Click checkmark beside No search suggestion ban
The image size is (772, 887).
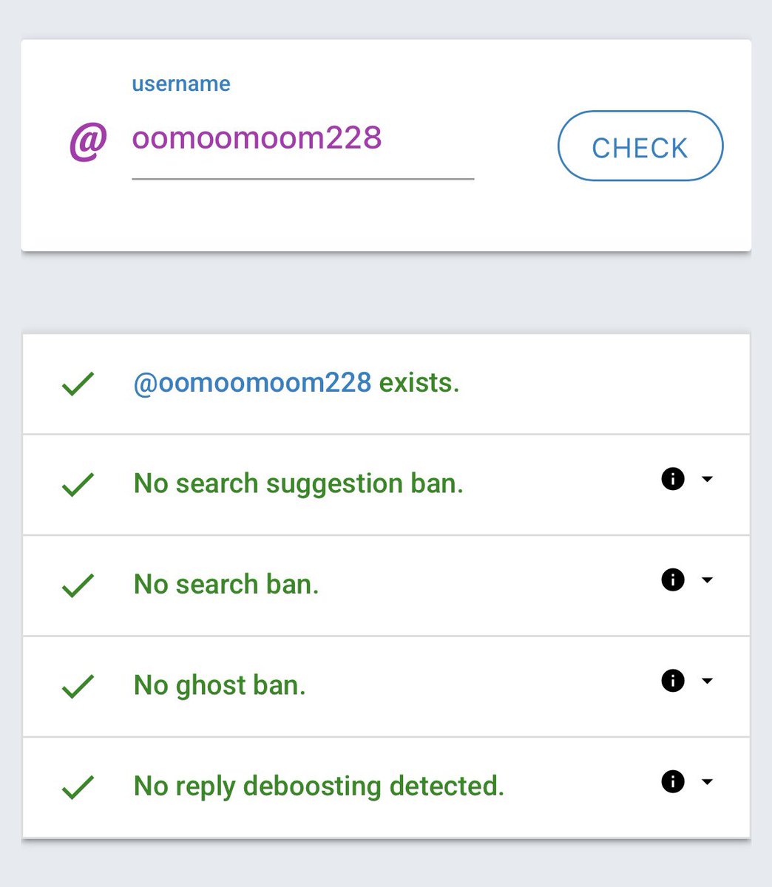click(x=78, y=485)
